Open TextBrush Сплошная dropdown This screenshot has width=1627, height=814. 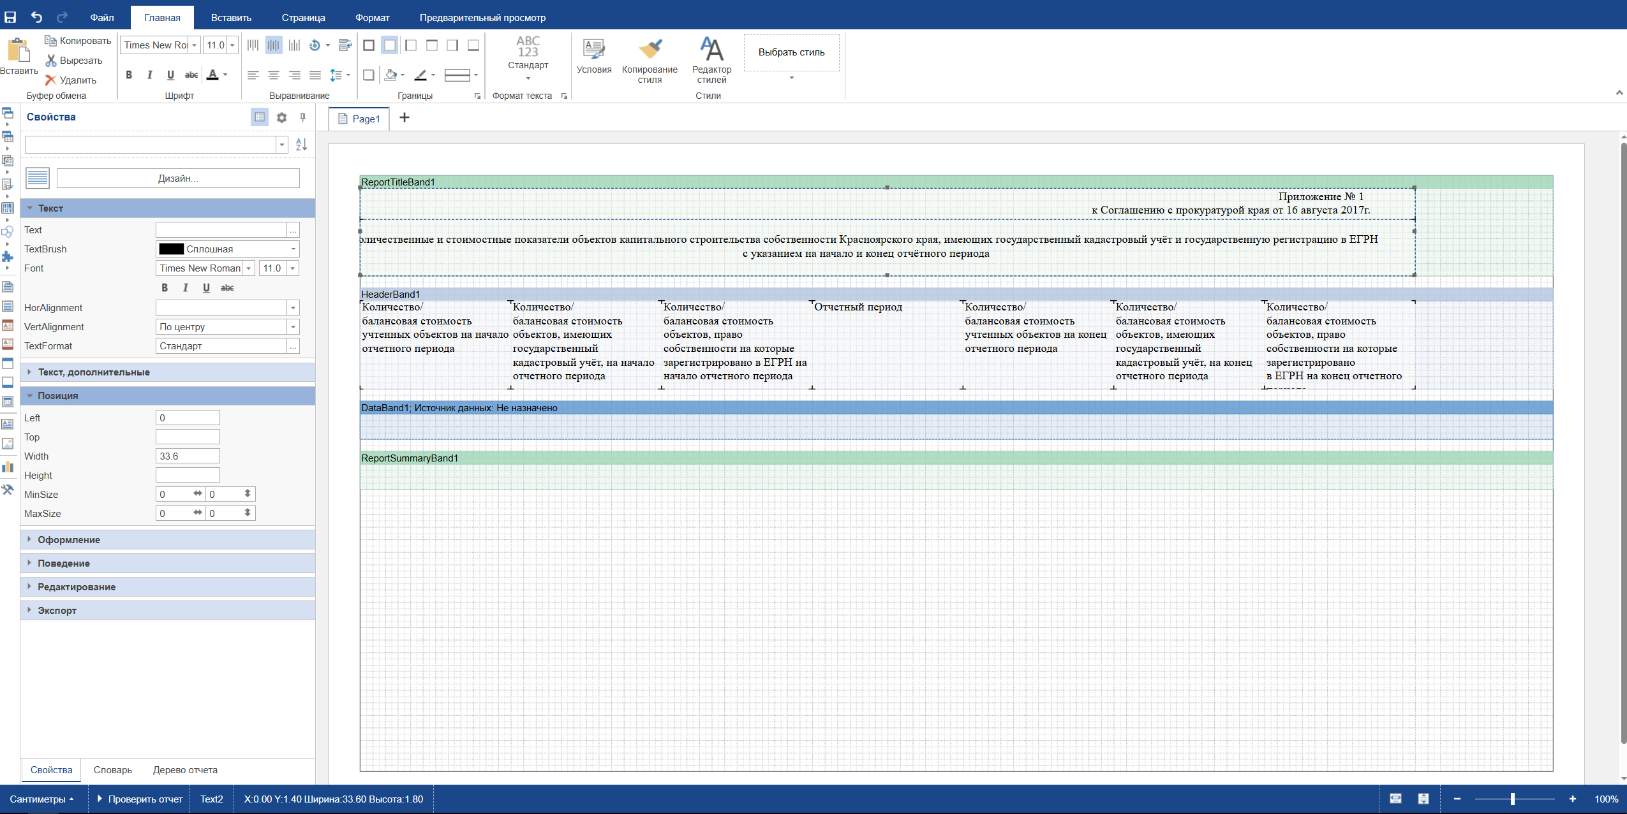click(x=293, y=249)
